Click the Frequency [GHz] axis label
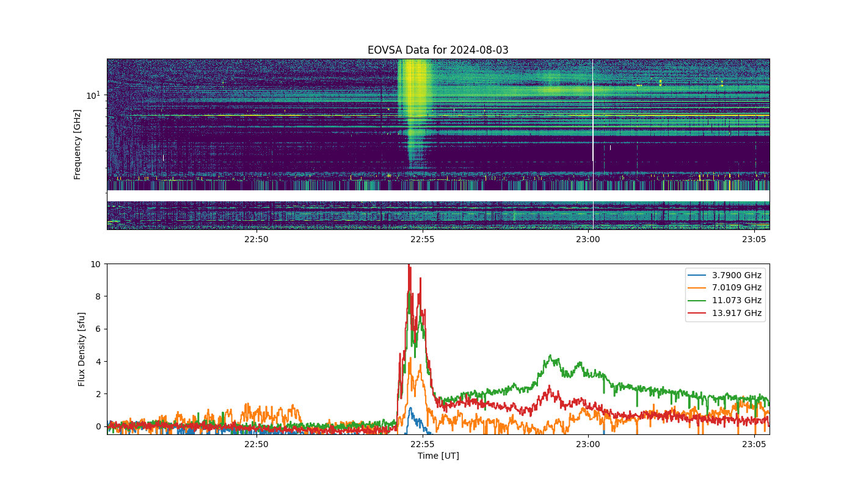 click(78, 145)
